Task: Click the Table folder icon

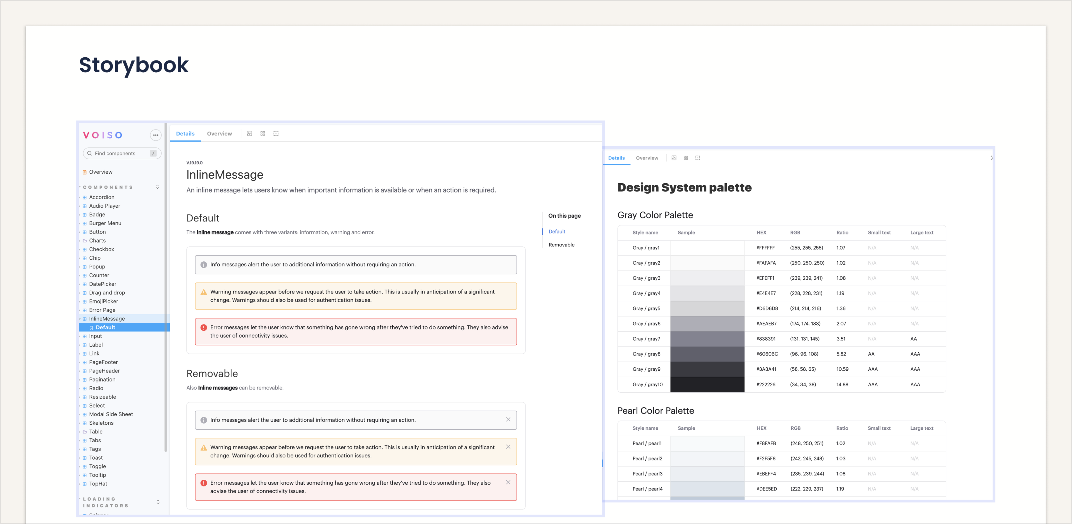Action: (x=84, y=432)
